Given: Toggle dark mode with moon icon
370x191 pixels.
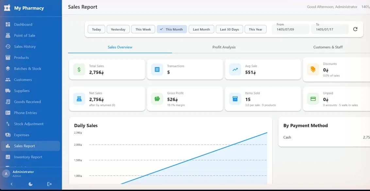Looking at the screenshot, I should (x=30, y=184).
